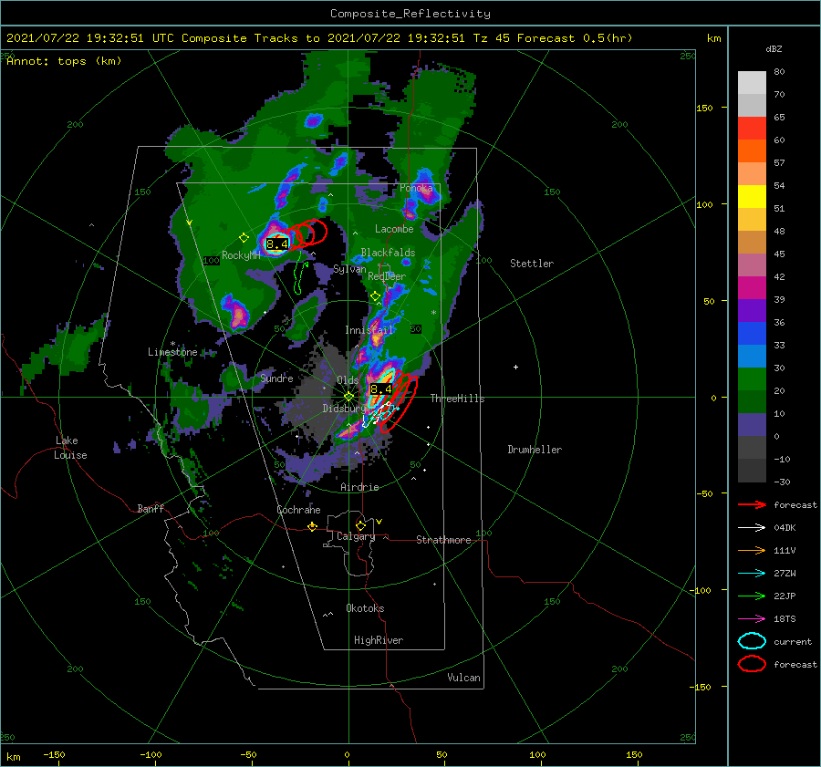Click the red forecast ellipse legend icon
Screen dimensions: 821x767
click(752, 664)
